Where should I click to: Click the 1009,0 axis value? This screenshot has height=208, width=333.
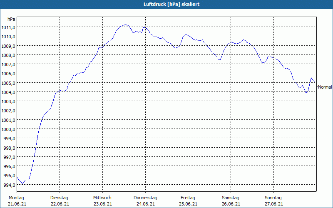coord(8,46)
